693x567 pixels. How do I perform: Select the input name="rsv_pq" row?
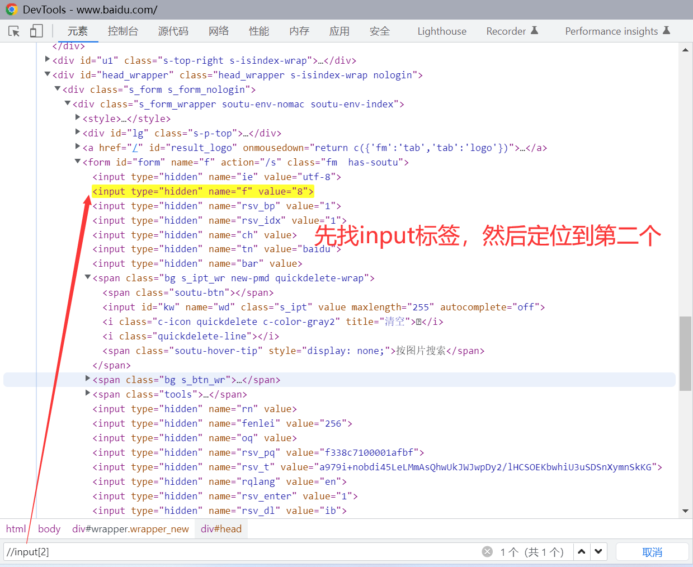pos(258,452)
